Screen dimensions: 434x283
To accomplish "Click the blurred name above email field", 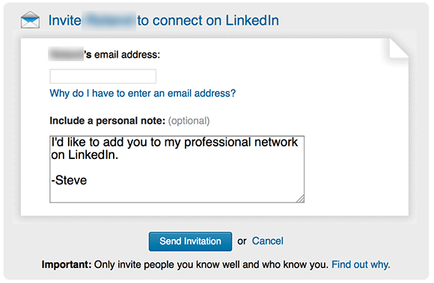I will click(x=66, y=54).
